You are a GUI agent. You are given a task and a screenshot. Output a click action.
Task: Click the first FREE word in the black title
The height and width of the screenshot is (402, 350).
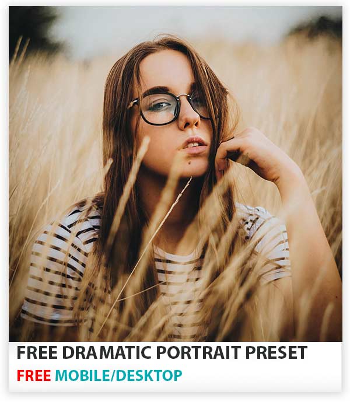[37, 352]
